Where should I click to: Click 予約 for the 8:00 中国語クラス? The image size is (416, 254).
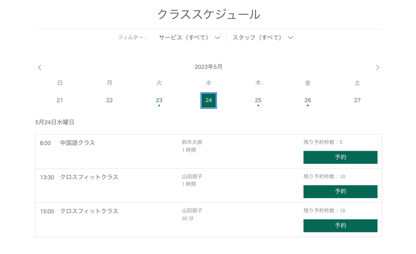[340, 157]
